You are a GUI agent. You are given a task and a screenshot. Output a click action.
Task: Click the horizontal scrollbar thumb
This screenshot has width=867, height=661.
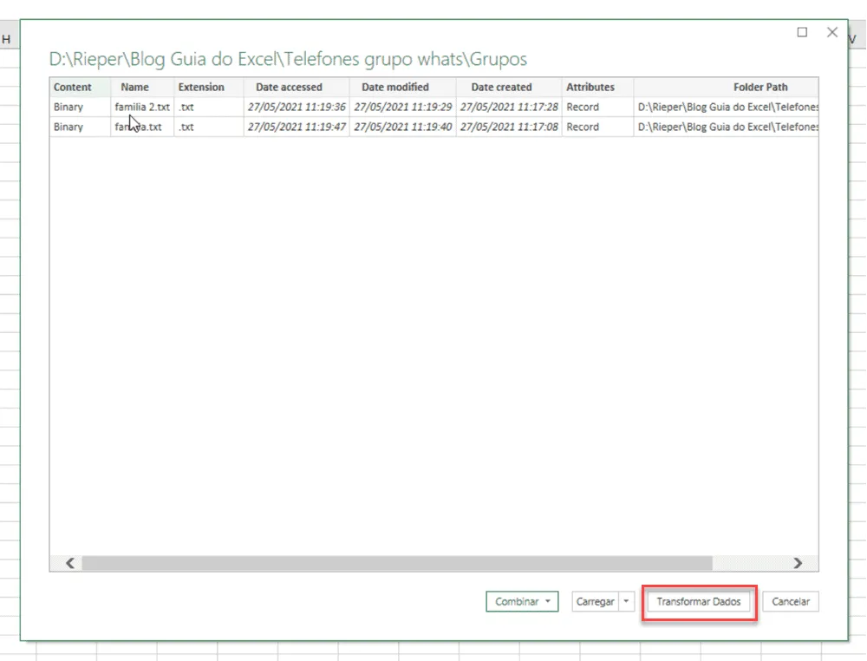tap(397, 563)
